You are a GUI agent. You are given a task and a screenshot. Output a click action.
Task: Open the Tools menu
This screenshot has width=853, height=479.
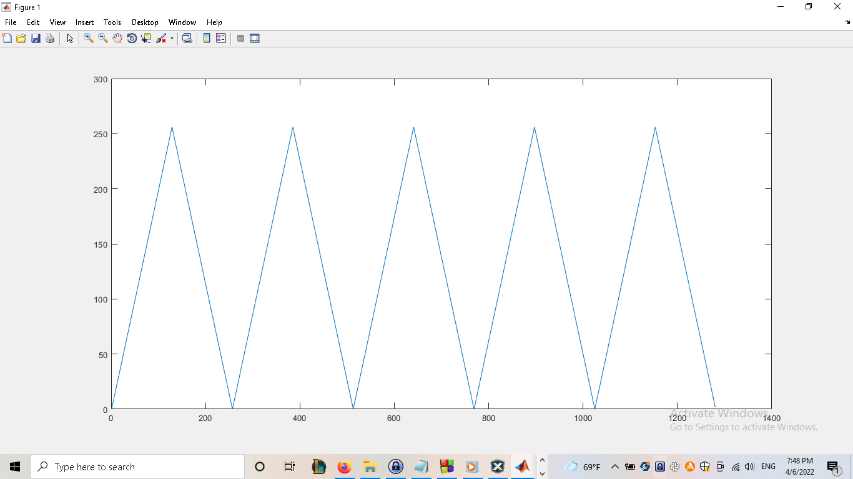click(112, 22)
